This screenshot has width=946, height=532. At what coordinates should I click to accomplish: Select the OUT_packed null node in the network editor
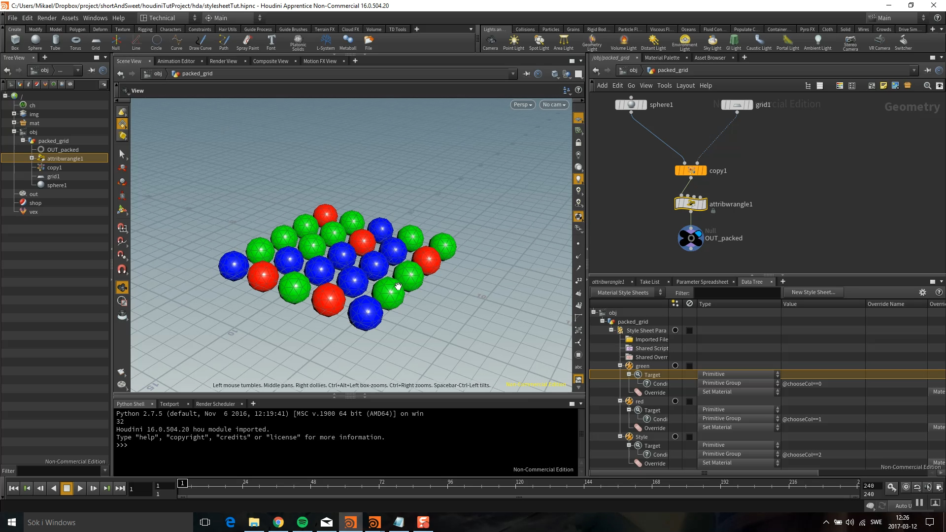click(690, 238)
